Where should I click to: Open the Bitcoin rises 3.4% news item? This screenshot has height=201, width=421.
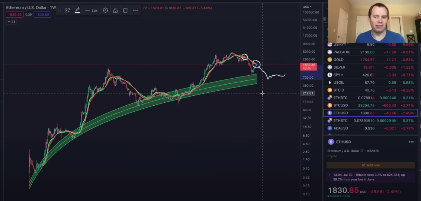370,177
